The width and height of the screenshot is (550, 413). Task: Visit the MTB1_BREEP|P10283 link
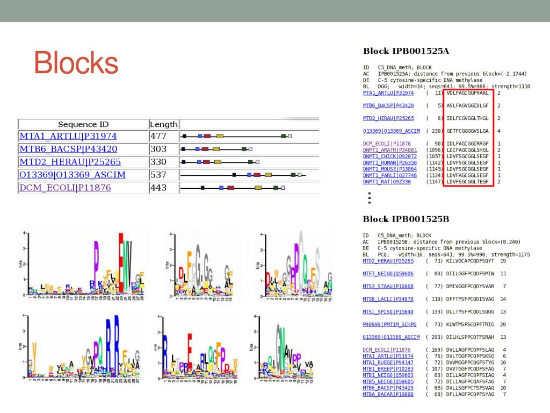[388, 369]
